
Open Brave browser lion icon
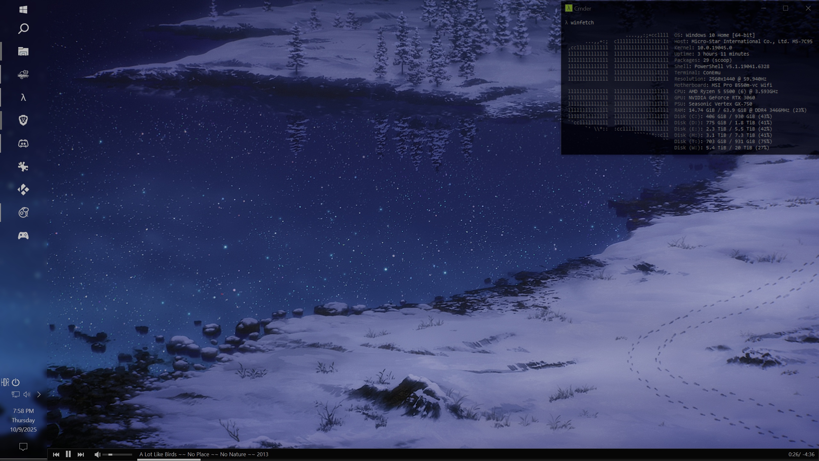[23, 120]
